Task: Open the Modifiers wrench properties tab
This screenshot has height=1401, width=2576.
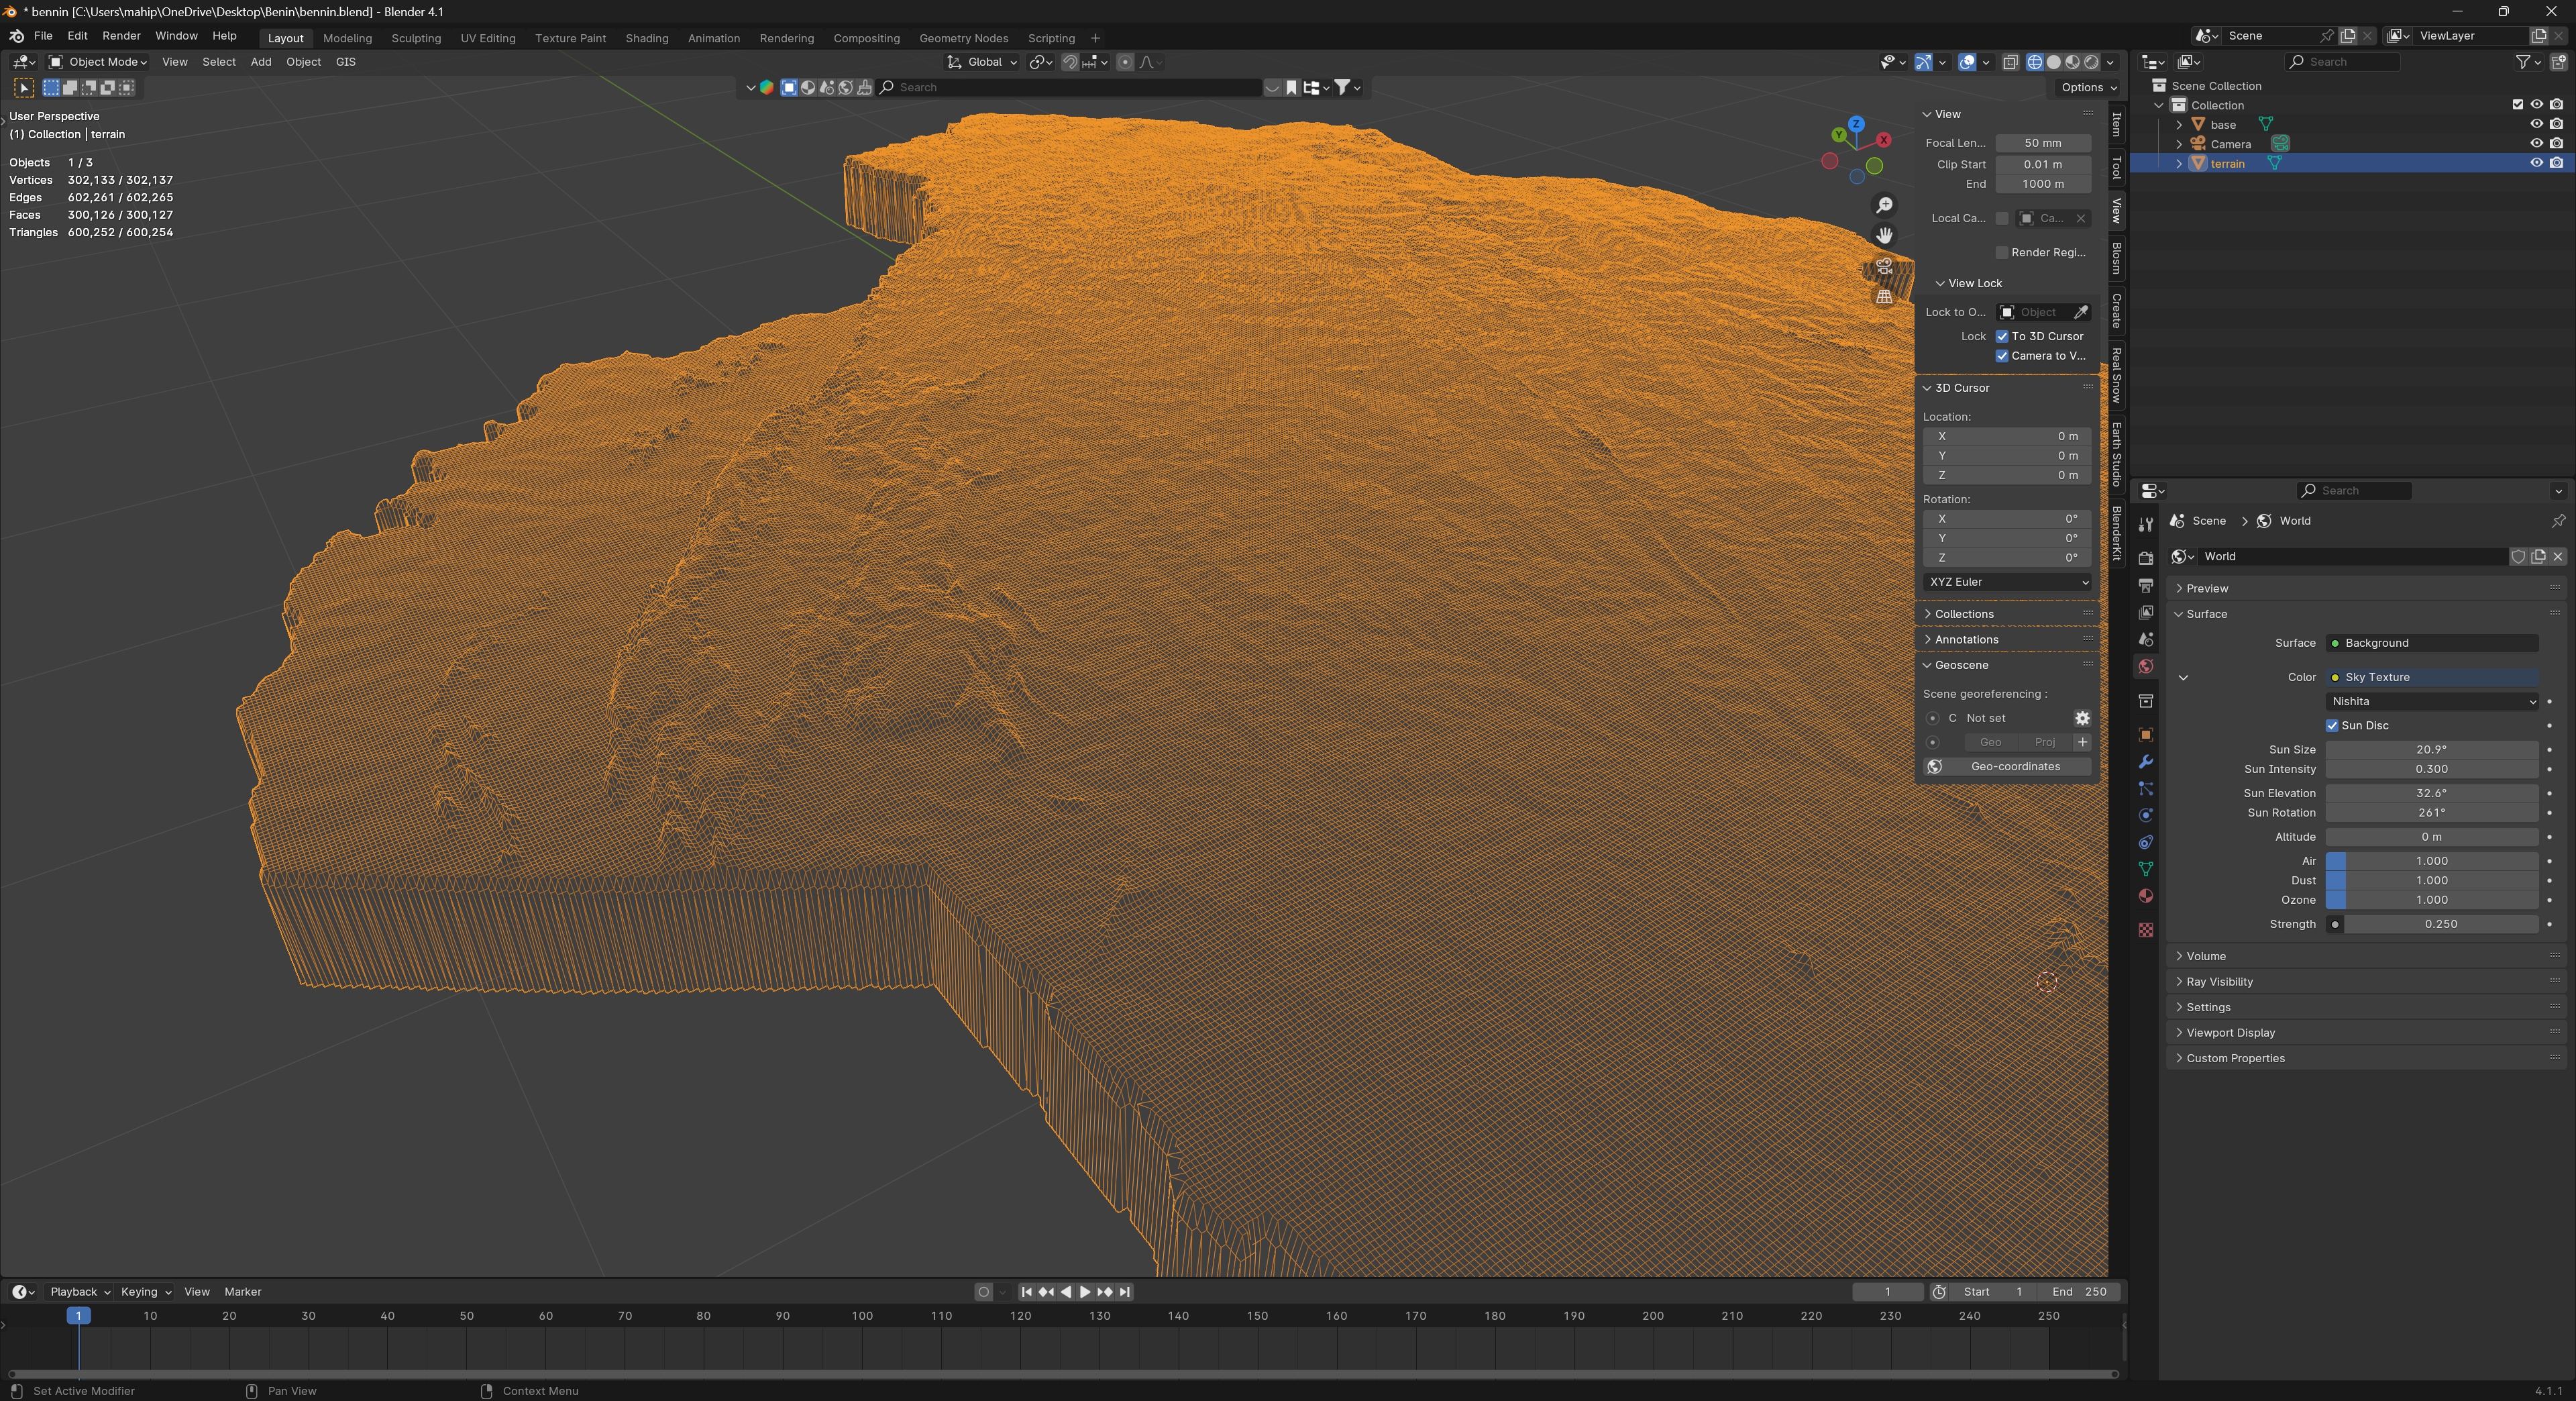Action: pos(2145,762)
